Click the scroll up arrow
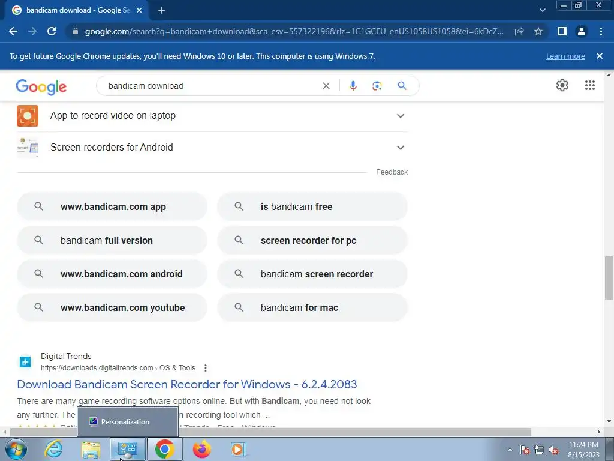Image resolution: width=614 pixels, height=461 pixels. pyautogui.click(x=609, y=75)
